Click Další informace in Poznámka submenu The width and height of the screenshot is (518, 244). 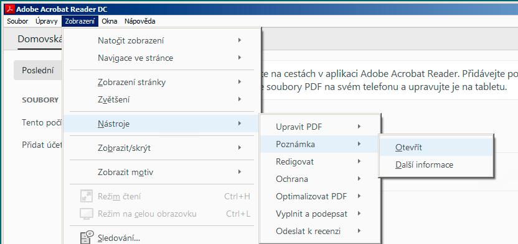click(x=436, y=165)
